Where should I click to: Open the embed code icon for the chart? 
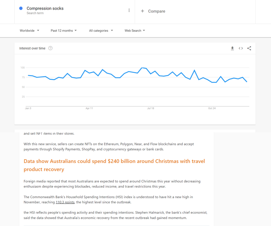241,48
